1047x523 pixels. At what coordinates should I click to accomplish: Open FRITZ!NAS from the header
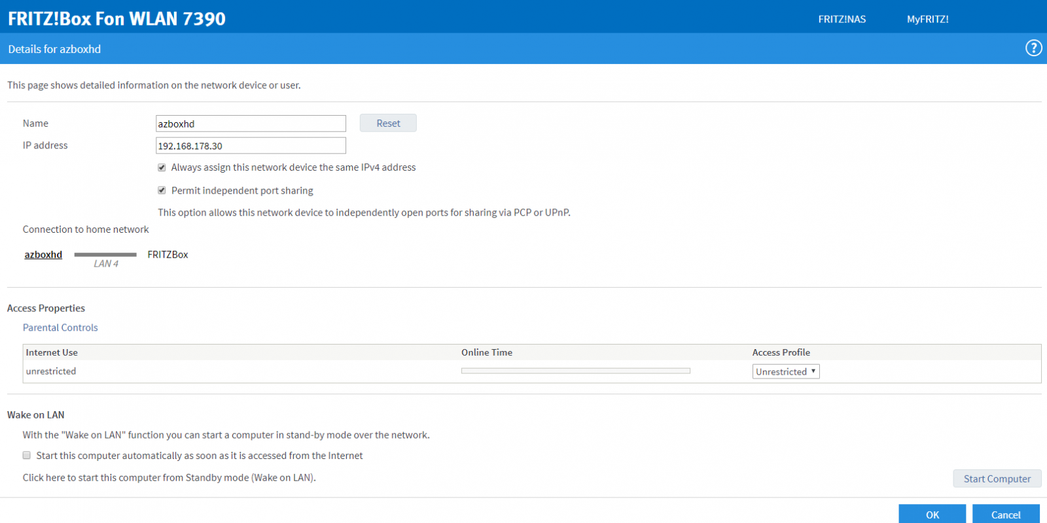(842, 19)
